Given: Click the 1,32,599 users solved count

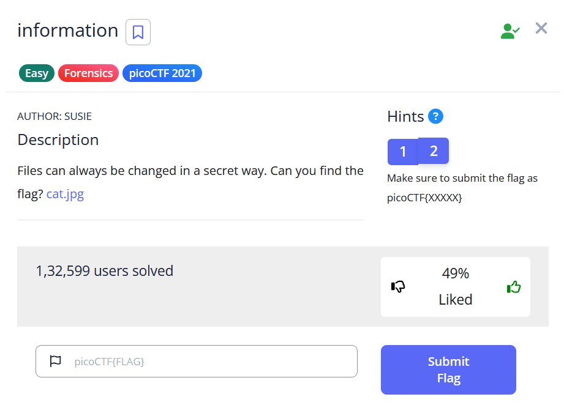Looking at the screenshot, I should click(105, 270).
